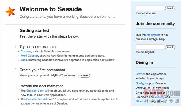The image size is (182, 106).
Task: Click the Diving In heading
Action: 144,62
